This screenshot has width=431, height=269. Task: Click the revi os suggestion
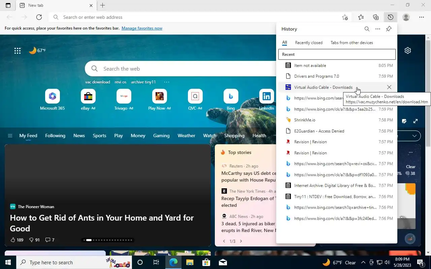pyautogui.click(x=121, y=82)
